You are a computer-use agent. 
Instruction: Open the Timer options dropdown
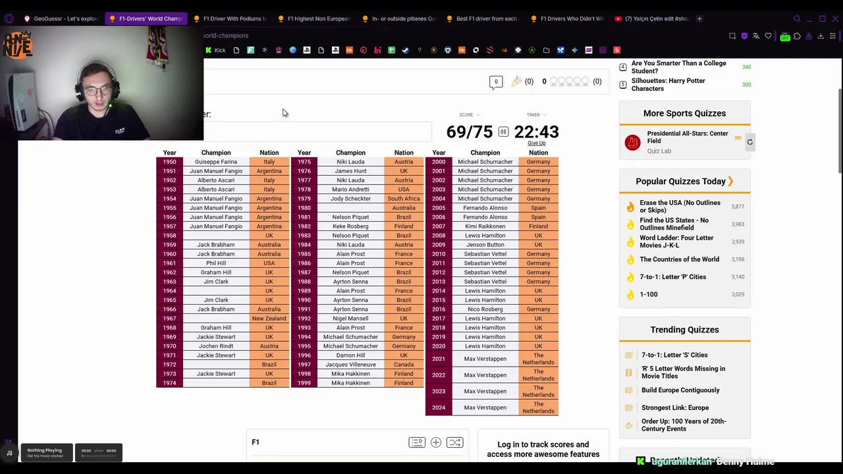(536, 115)
